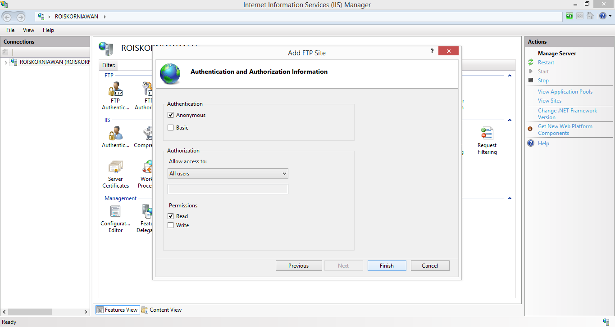Click the empty users text field
Viewport: 615px width, 327px height.
(228, 189)
